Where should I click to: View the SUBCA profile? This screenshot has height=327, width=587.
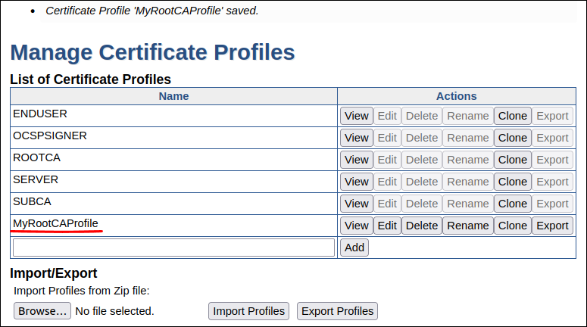coord(356,204)
